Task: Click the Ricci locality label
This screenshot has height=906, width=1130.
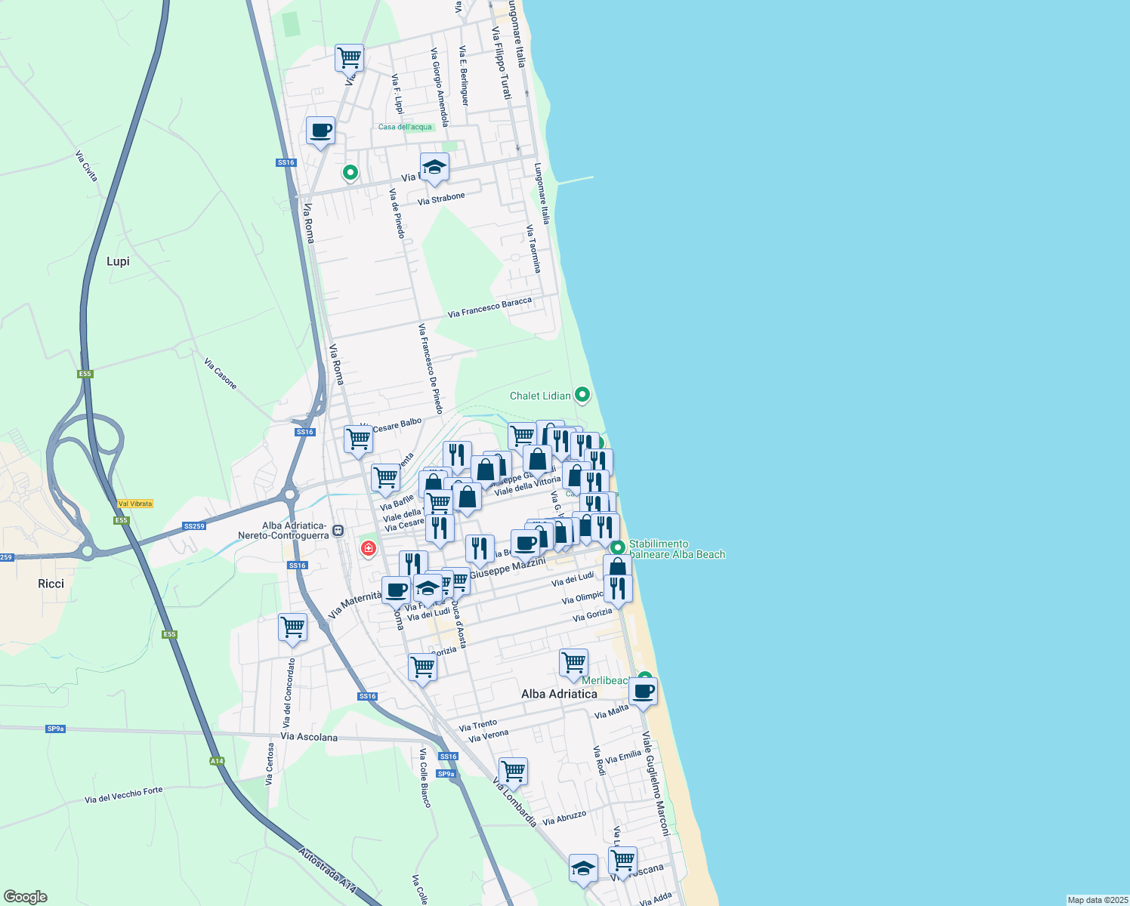Action: 51,584
